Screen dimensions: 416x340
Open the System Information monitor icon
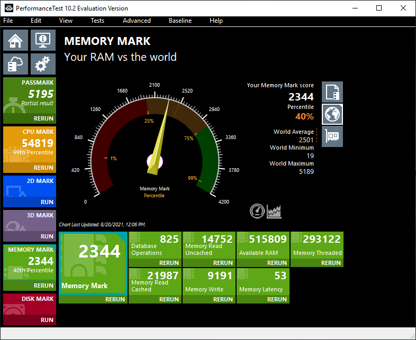[43, 40]
